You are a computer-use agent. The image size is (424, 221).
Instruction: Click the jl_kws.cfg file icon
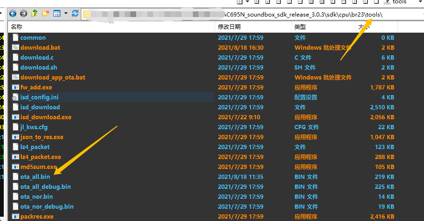pyautogui.click(x=16, y=127)
